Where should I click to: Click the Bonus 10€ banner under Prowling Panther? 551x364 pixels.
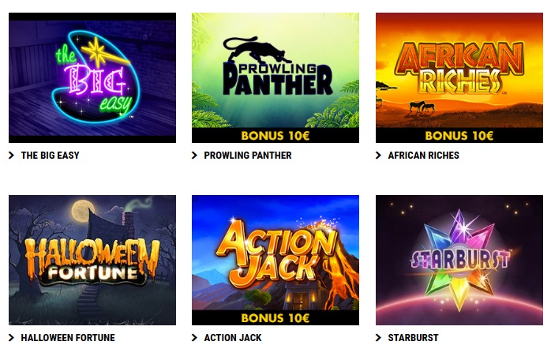click(275, 135)
